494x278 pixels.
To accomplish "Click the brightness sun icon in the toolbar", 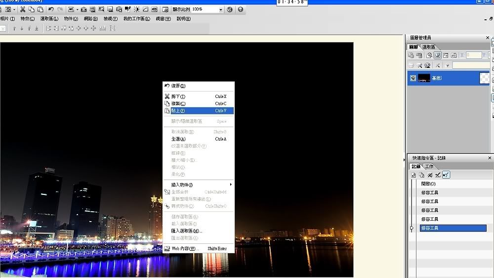I will (x=136, y=9).
